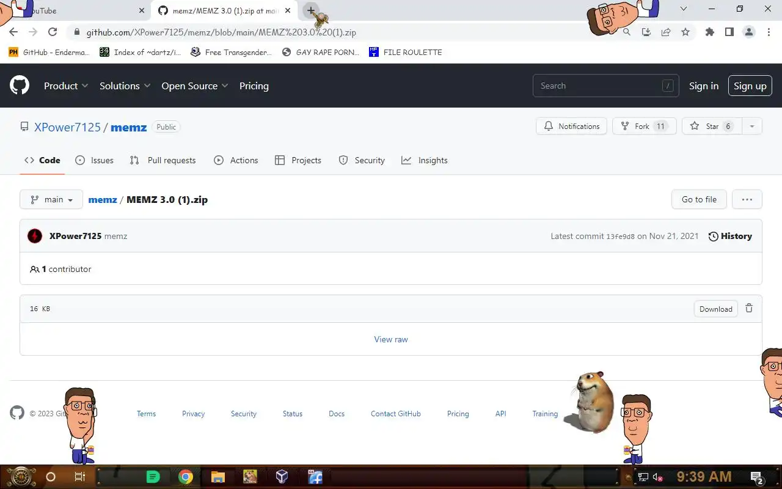Go back with the browser back arrow
This screenshot has height=489, width=782.
pos(13,32)
